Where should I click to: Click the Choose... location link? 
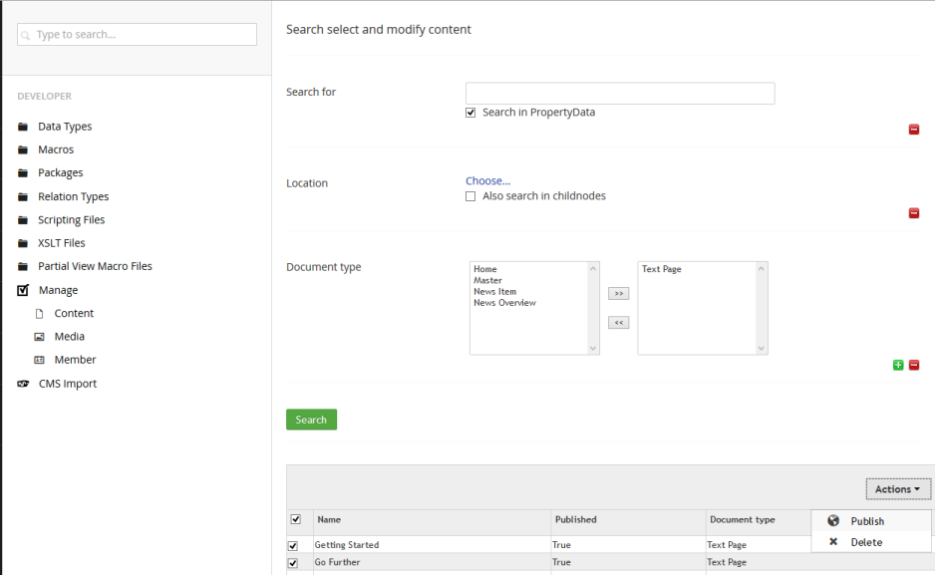(x=487, y=181)
